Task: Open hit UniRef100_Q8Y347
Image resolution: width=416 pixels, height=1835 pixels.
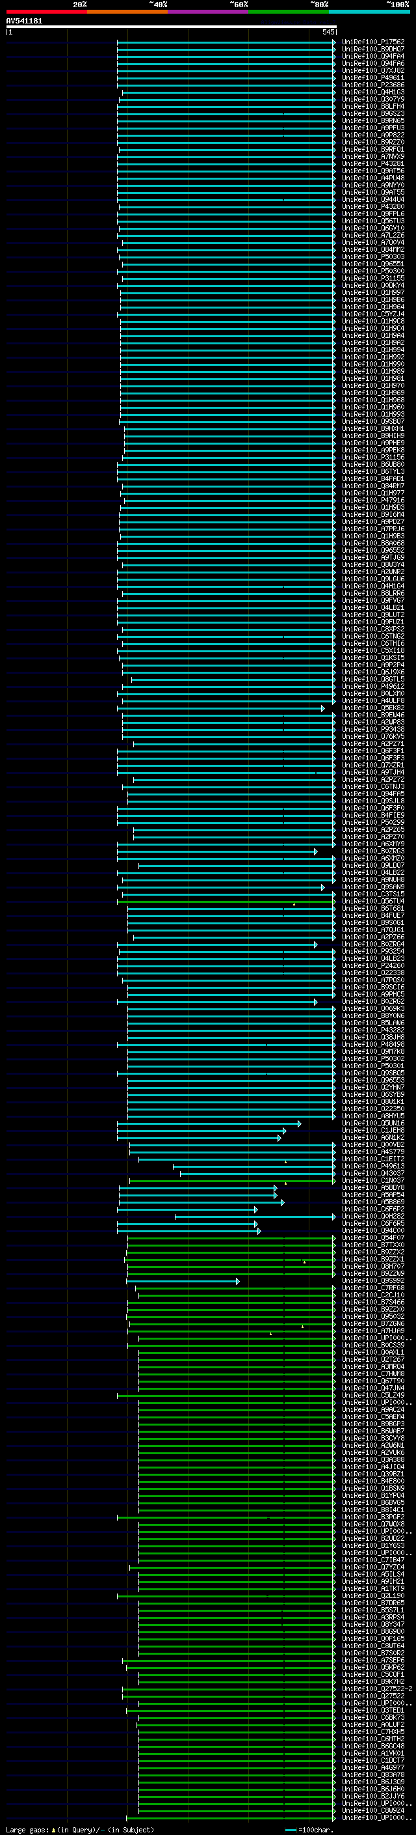Action: [x=372, y=1624]
